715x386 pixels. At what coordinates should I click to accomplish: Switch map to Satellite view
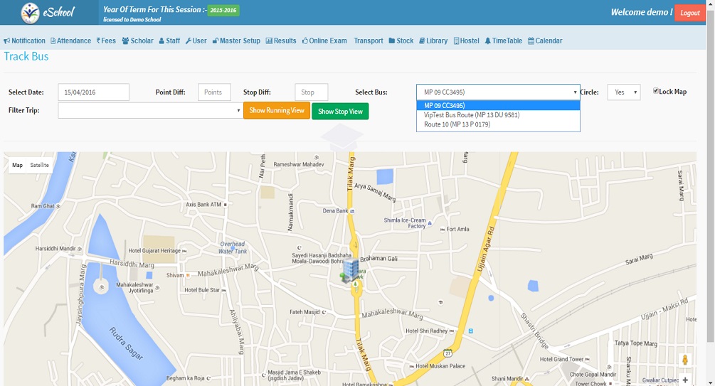(x=40, y=165)
